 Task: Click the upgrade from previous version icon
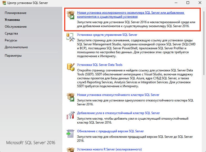[x=71, y=134]
